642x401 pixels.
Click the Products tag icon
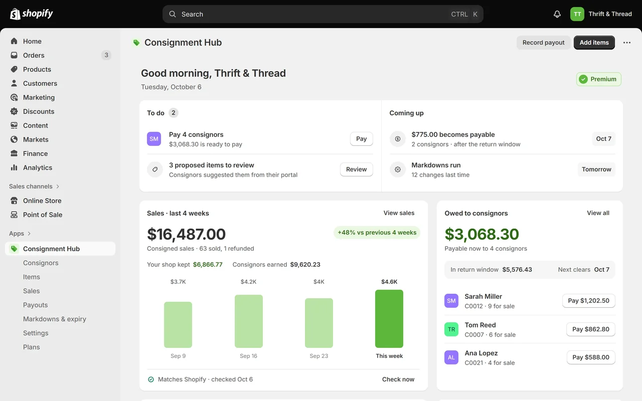[x=14, y=69]
